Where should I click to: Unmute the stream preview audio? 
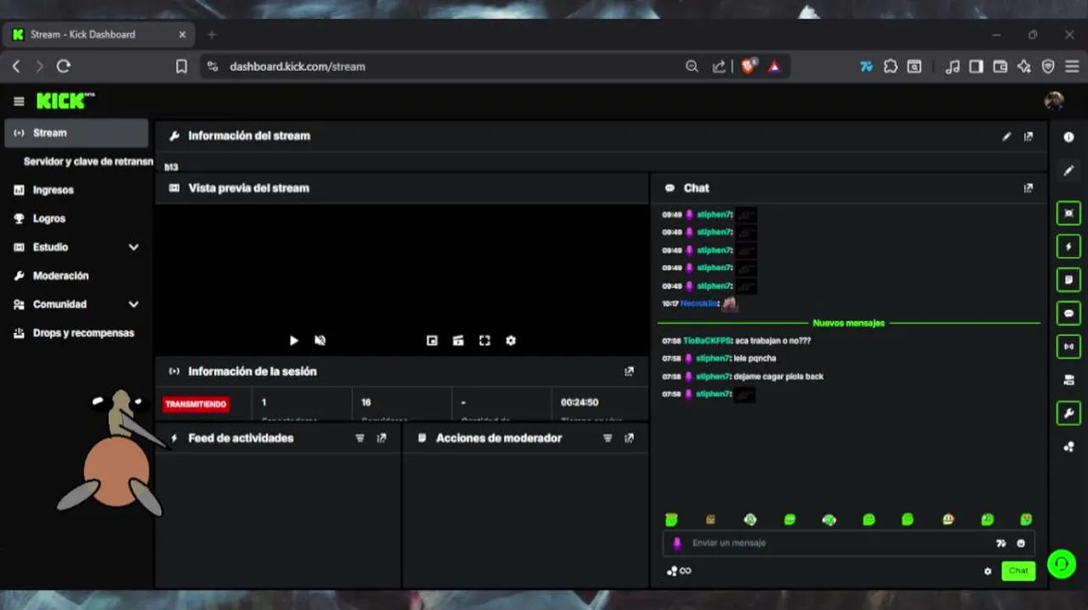point(320,341)
